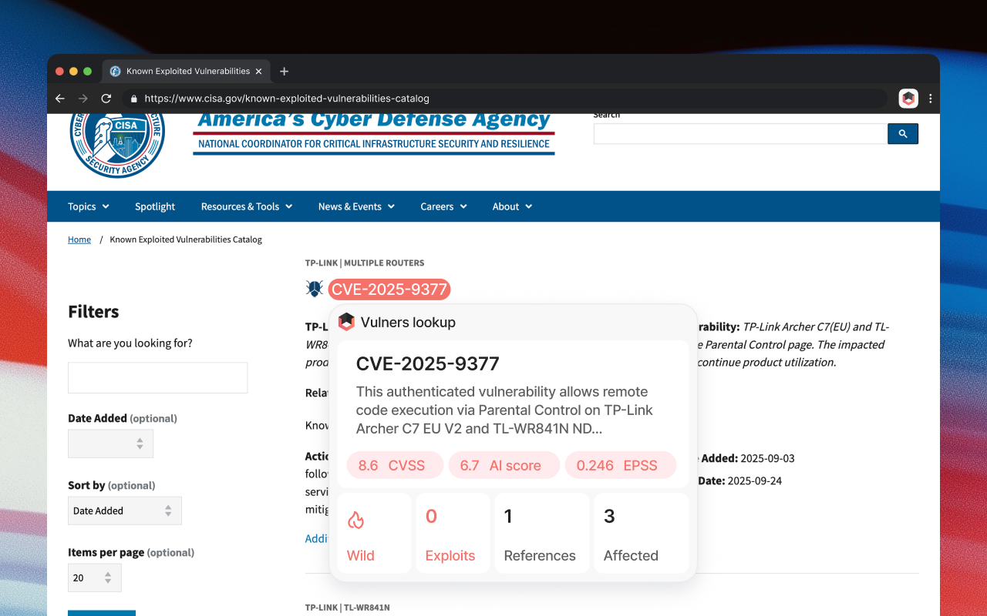Click TP-LINK | TL-WR841N entry label
The width and height of the screenshot is (987, 616).
[x=348, y=608]
